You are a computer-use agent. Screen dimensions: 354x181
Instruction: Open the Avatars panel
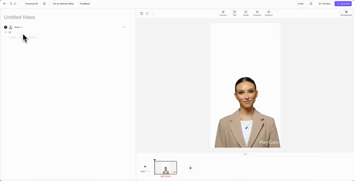point(223,13)
